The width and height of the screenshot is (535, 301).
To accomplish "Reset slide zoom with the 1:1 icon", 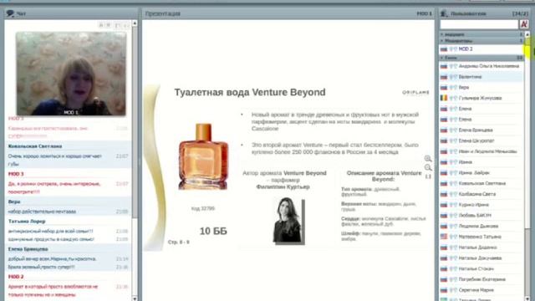I will coord(428,176).
